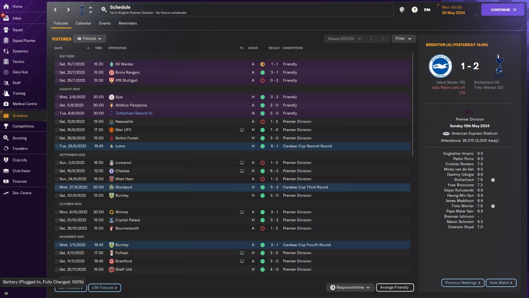Click the Medical Centre sidebar icon
The image size is (529, 298).
coord(6,104)
